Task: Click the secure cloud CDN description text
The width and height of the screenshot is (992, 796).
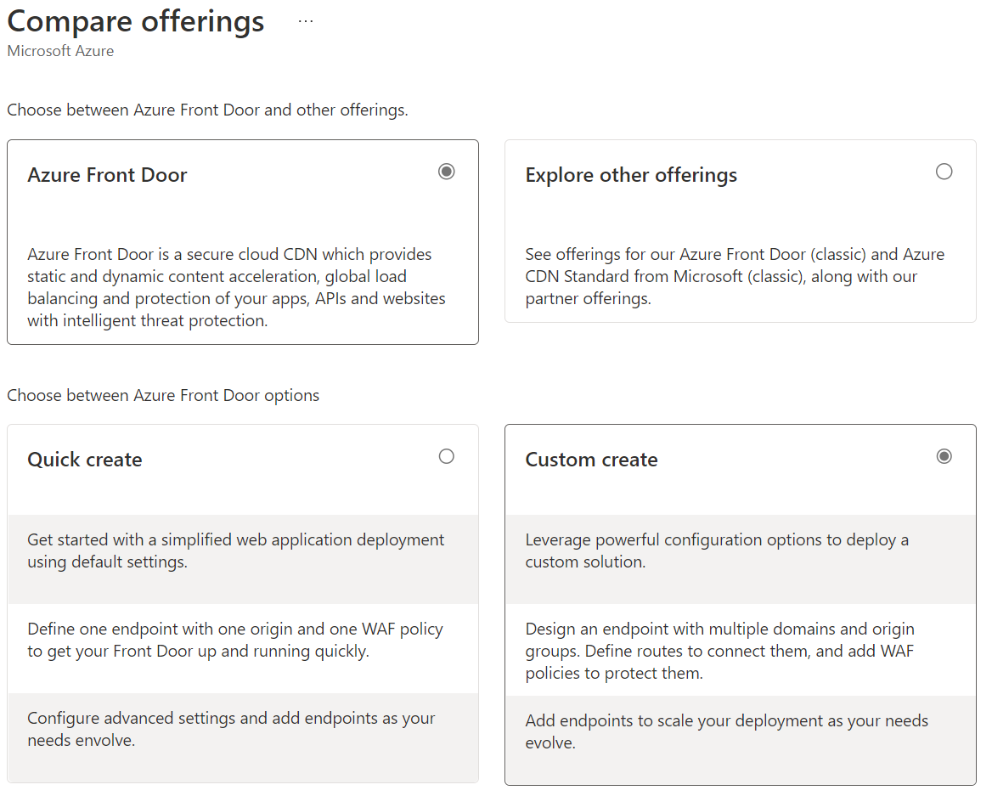Action: pyautogui.click(x=236, y=287)
